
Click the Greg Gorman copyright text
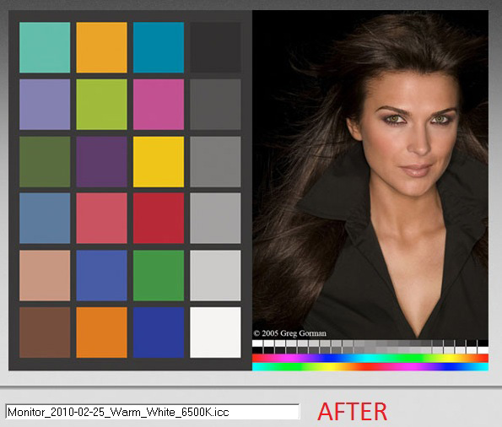[x=289, y=333]
